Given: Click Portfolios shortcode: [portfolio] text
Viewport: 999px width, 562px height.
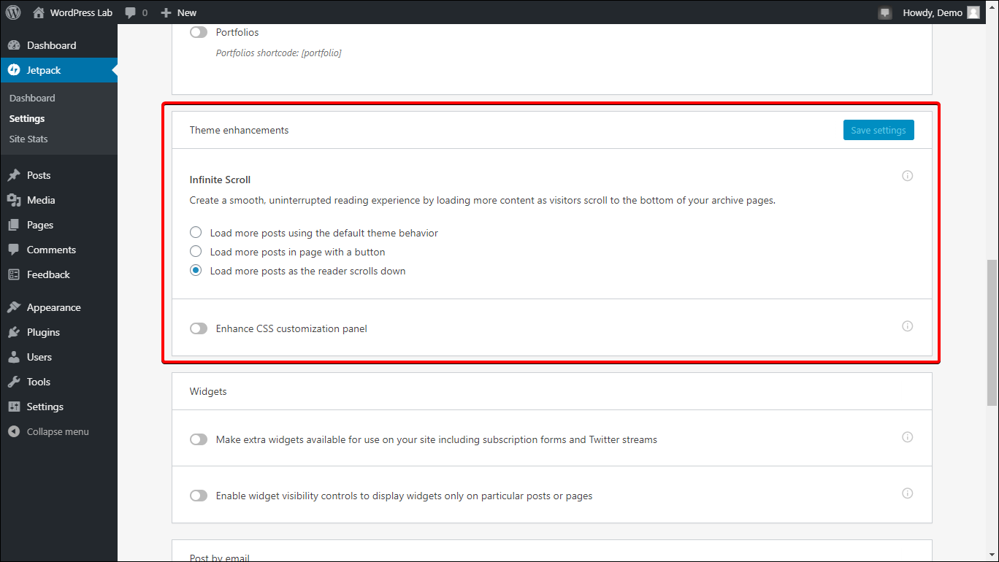Looking at the screenshot, I should (279, 53).
